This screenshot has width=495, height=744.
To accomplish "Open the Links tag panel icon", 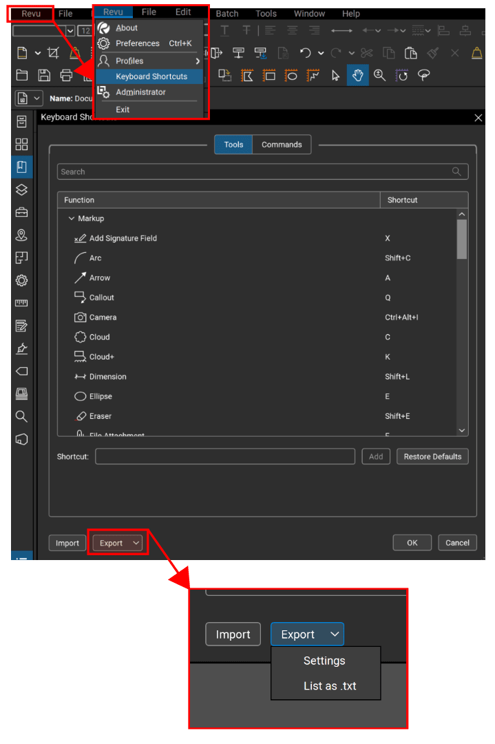I will 21,371.
